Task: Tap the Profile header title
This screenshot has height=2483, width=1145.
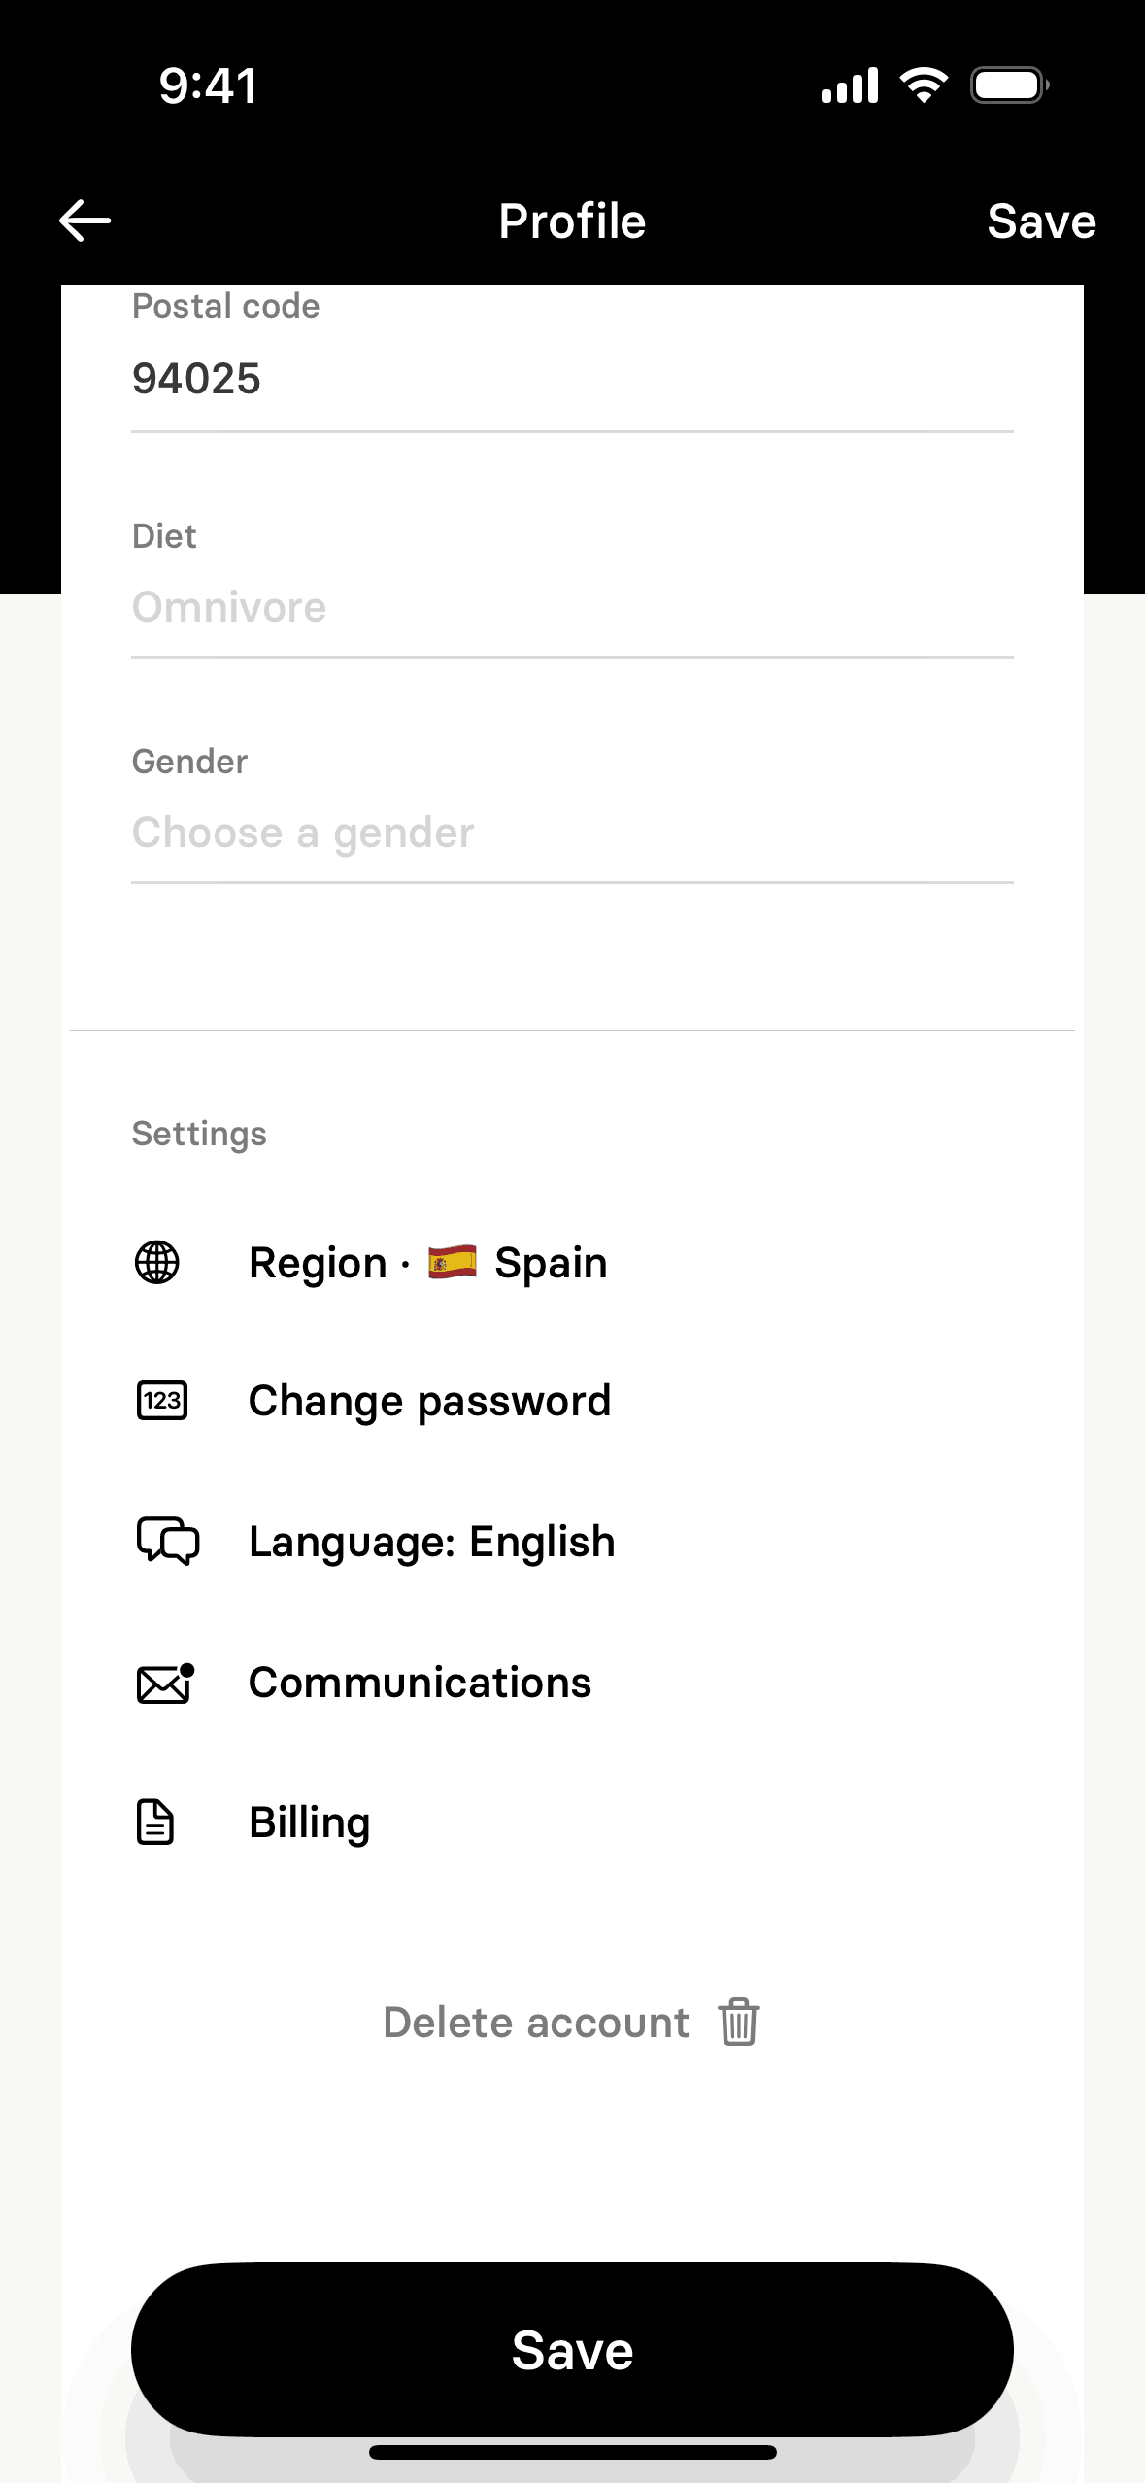Action: pyautogui.click(x=572, y=221)
